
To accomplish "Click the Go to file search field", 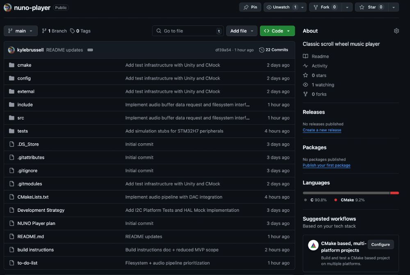I will 188,31.
